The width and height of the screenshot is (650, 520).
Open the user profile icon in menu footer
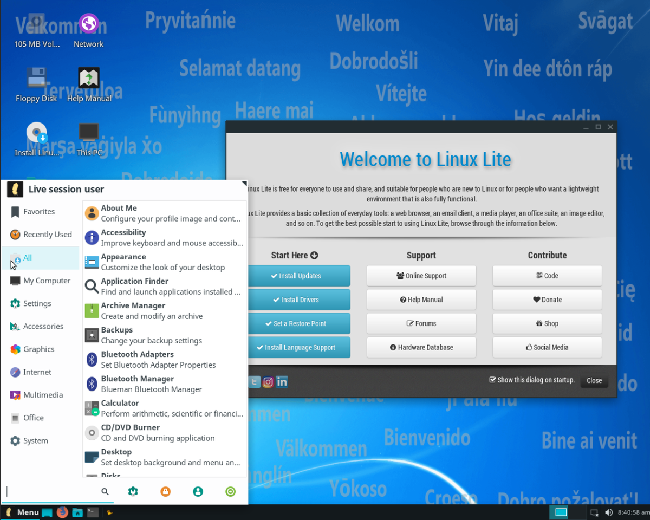click(198, 491)
